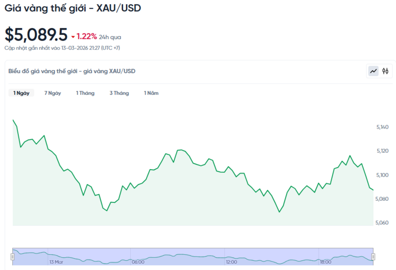Select the 7 Ngày time range
Screen dimensions: 396x270
click(x=52, y=93)
